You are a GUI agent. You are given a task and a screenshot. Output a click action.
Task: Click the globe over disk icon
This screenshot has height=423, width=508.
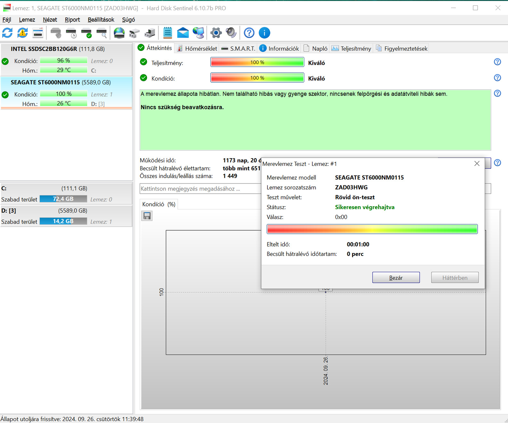[119, 33]
